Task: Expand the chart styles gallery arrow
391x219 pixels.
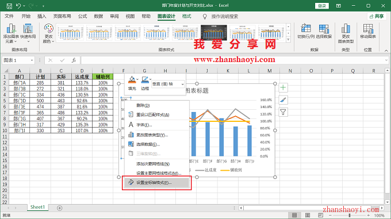Action: 289,39
